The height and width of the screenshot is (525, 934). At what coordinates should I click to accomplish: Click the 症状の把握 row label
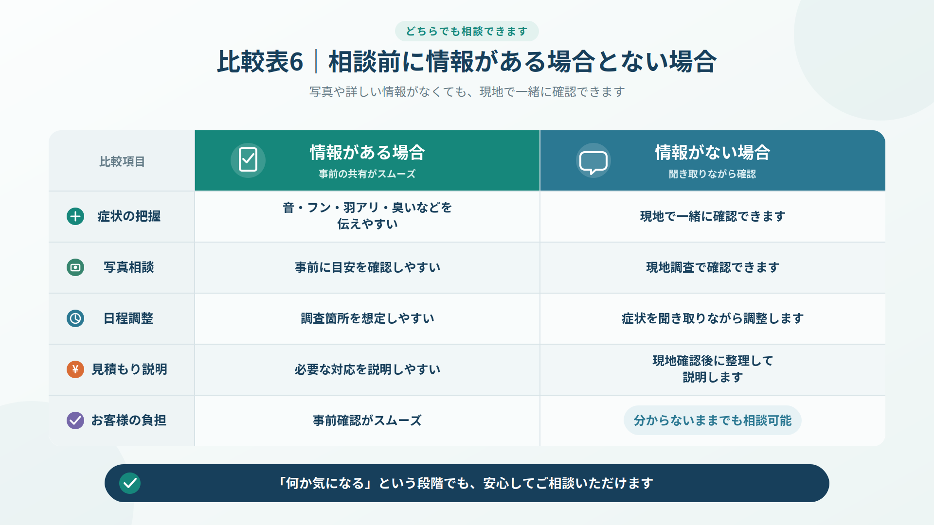pos(129,216)
